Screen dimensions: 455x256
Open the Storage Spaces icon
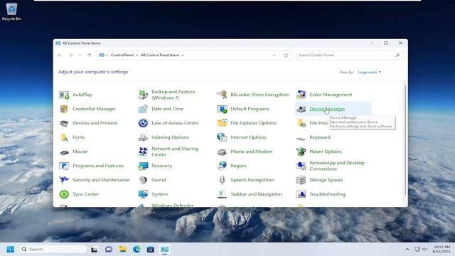pyautogui.click(x=301, y=180)
